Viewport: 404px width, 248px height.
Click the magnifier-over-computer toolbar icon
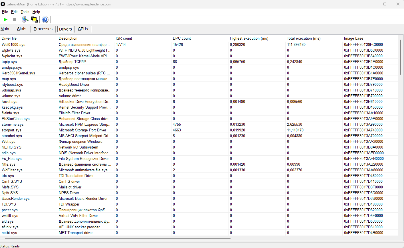(25, 20)
